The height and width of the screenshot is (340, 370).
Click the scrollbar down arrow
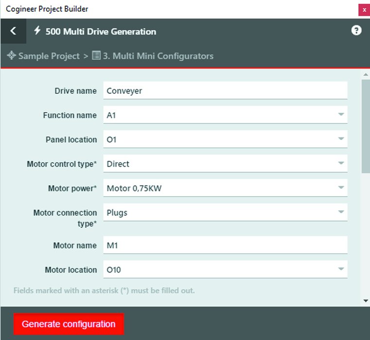(366, 301)
